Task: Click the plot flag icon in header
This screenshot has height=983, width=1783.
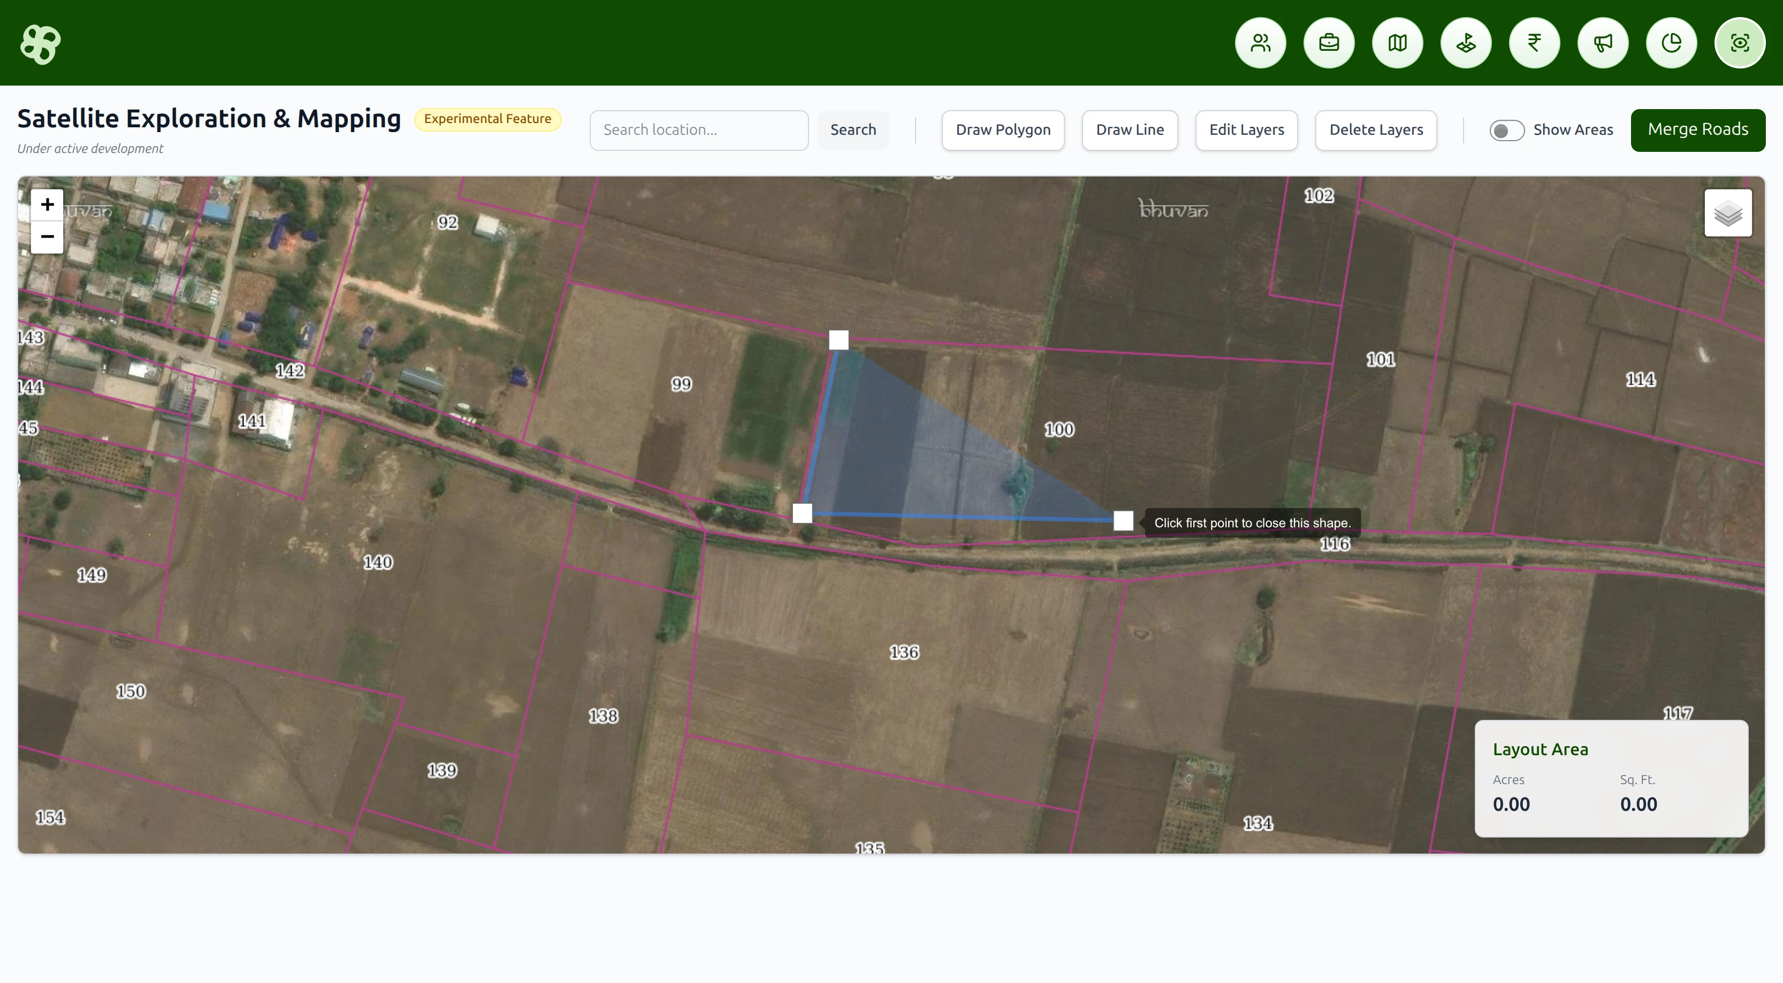Action: [x=1466, y=43]
